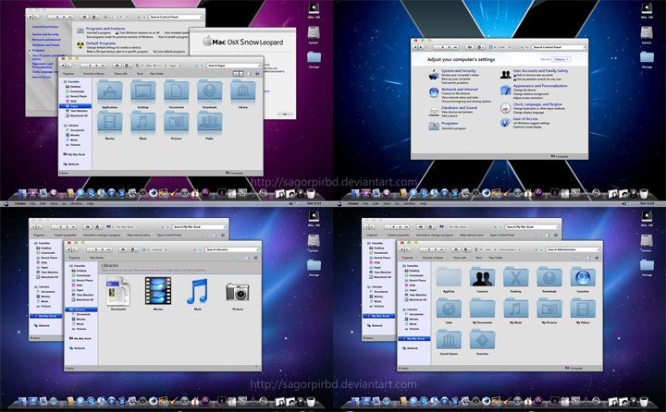Open gear action menu in Sagor window
Image resolution: width=666 pixels, height=412 pixels.
tap(128, 66)
